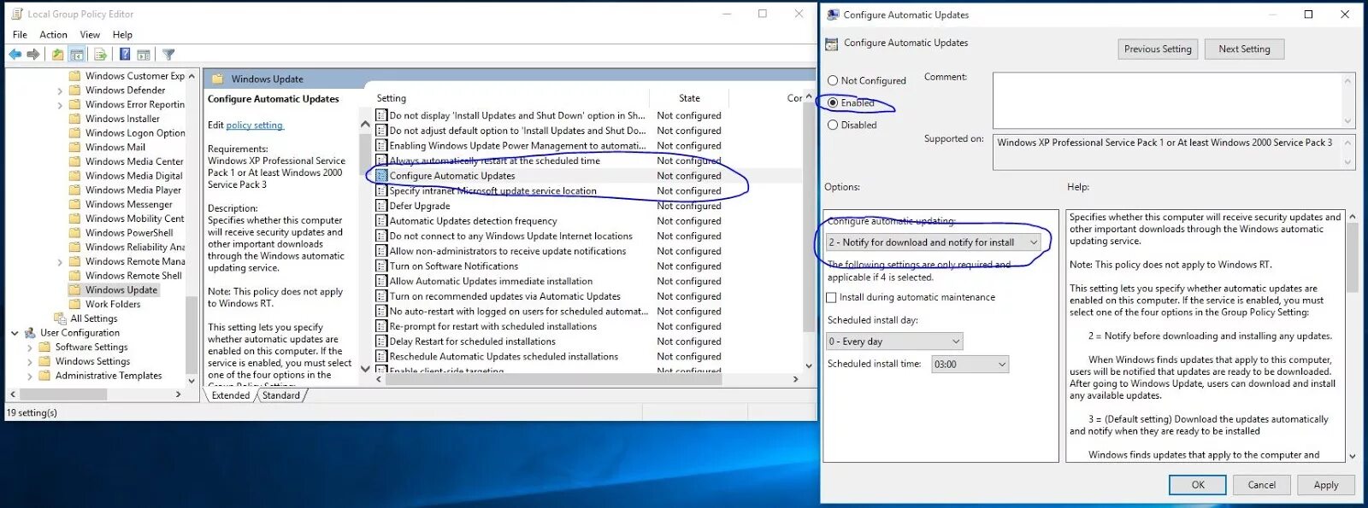The width and height of the screenshot is (1368, 508).
Task: Open Help via the blue question-mark icon
Action: coord(125,55)
